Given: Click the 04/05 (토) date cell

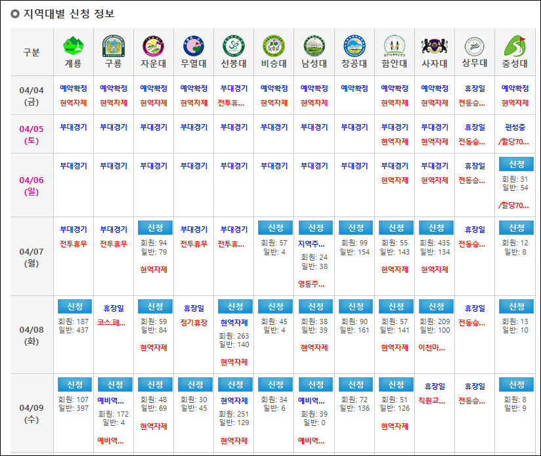Looking at the screenshot, I should coord(32,135).
